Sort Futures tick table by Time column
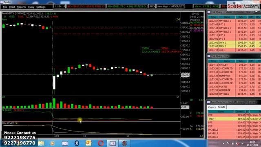Image resolution: width=261 pixels, height=147 pixels. [x=213, y=17]
